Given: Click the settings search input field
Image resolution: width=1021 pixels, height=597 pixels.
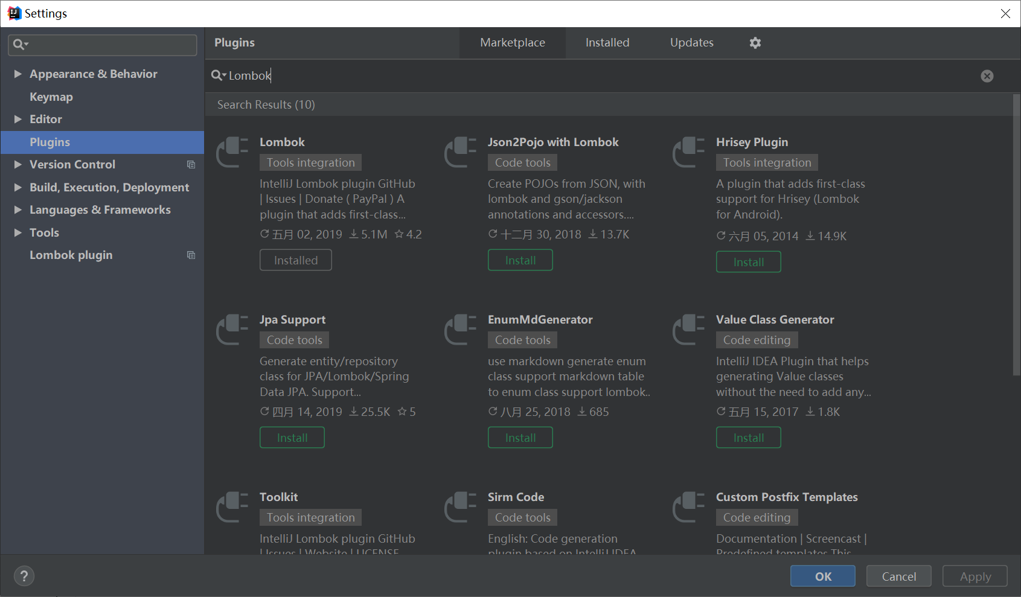Looking at the screenshot, I should pyautogui.click(x=103, y=45).
